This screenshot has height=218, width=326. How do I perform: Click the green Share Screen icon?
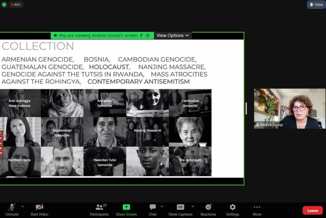[x=126, y=207]
